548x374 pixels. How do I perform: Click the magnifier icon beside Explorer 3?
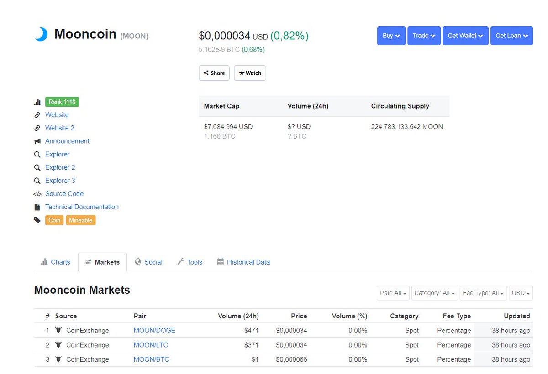click(37, 181)
